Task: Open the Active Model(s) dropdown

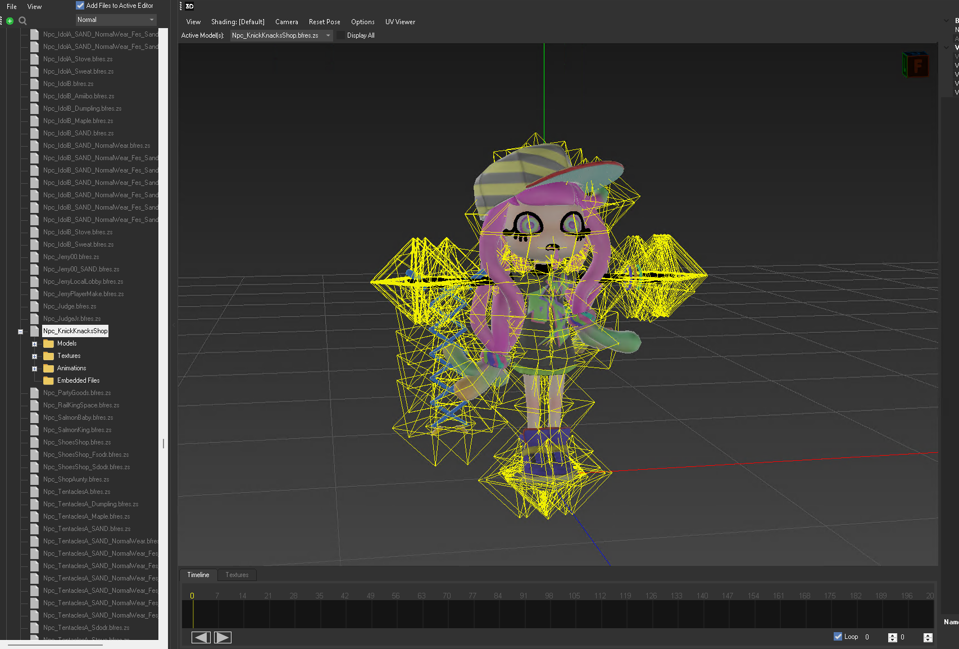Action: [x=281, y=35]
